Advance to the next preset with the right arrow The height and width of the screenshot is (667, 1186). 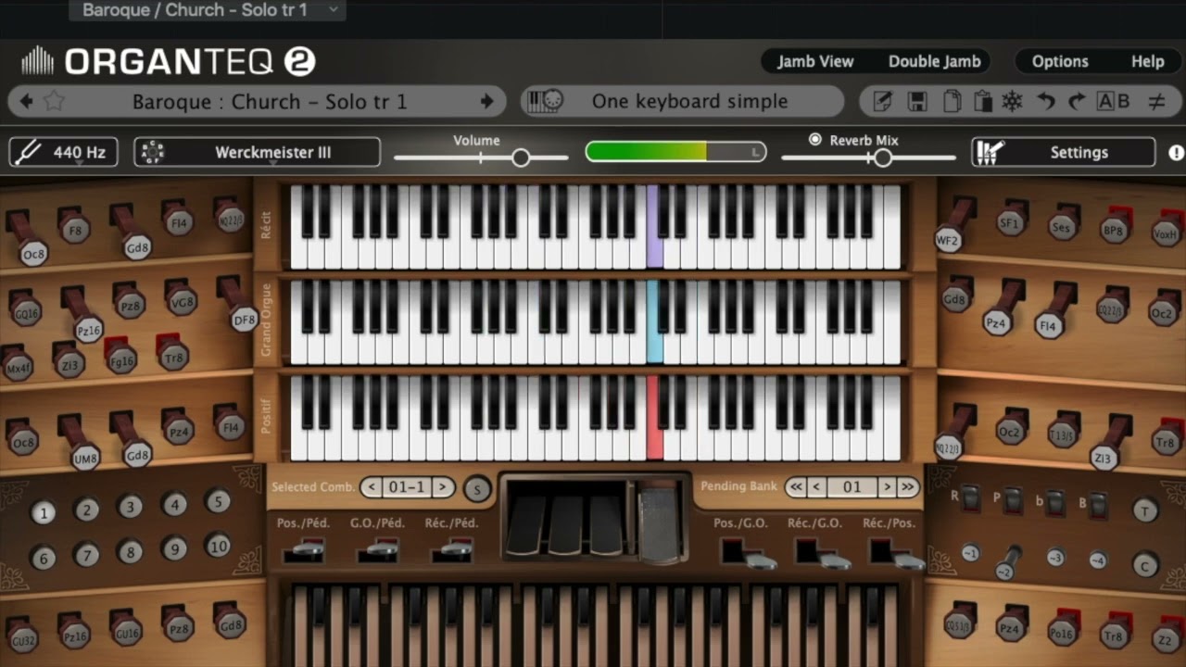(486, 101)
